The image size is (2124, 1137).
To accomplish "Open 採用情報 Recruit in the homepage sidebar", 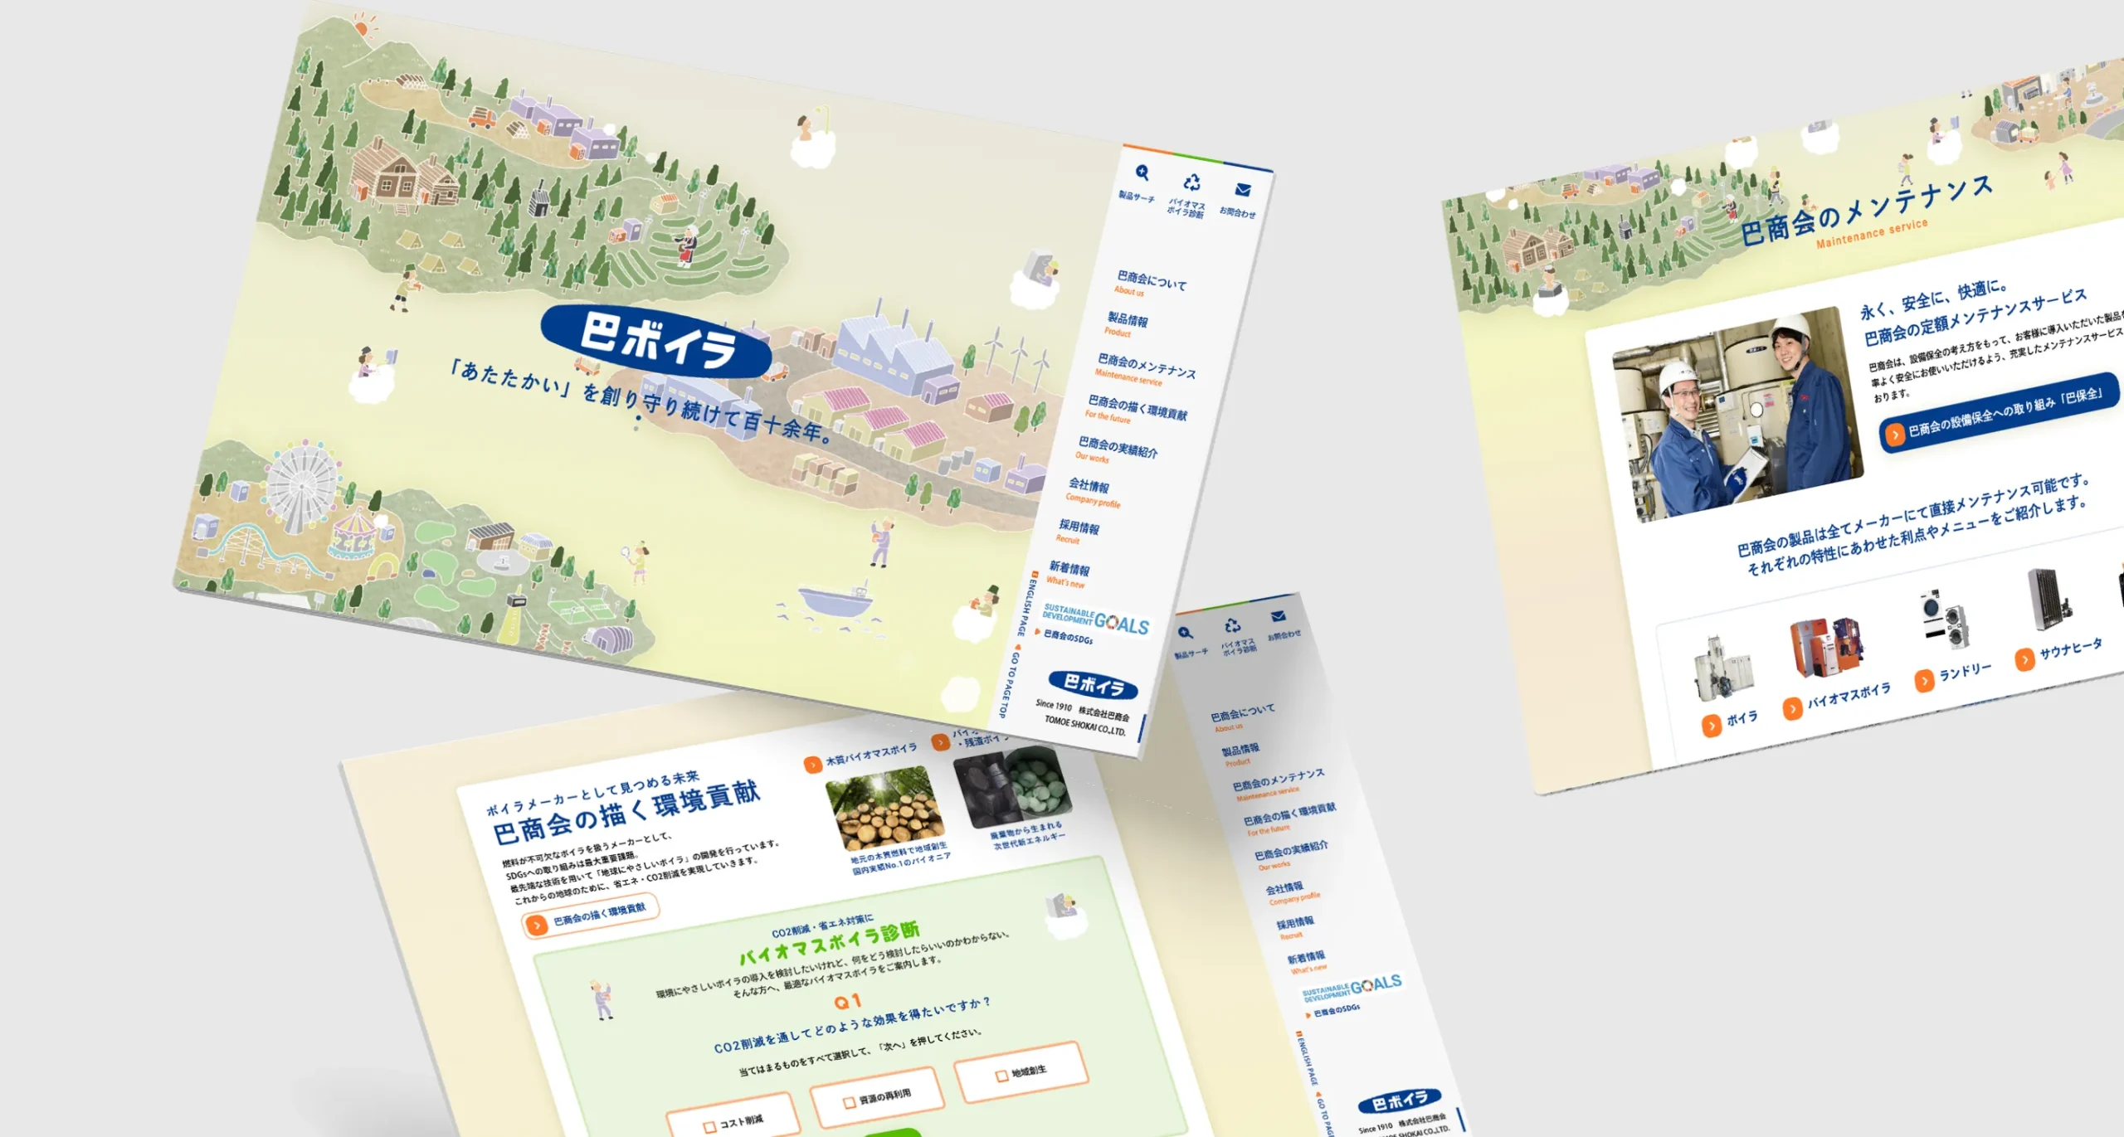I will pos(1079,528).
